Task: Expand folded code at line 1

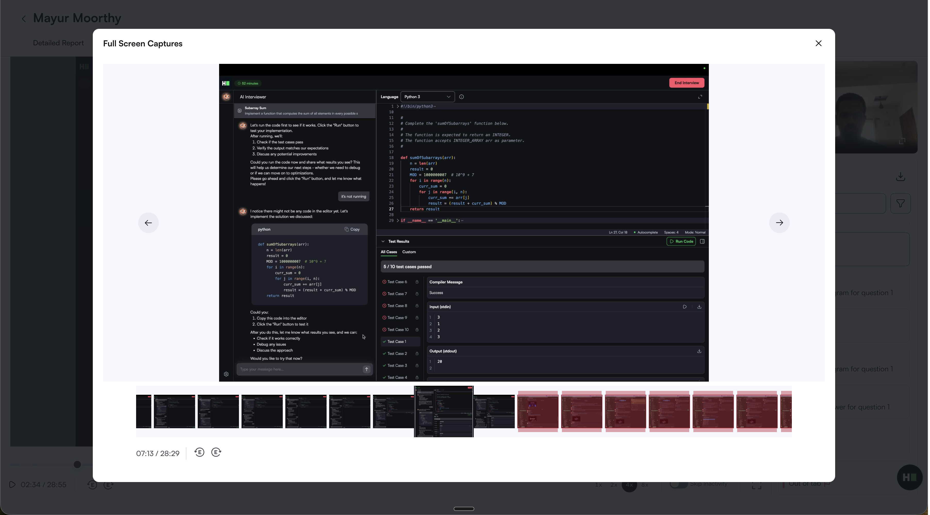Action: (398, 106)
